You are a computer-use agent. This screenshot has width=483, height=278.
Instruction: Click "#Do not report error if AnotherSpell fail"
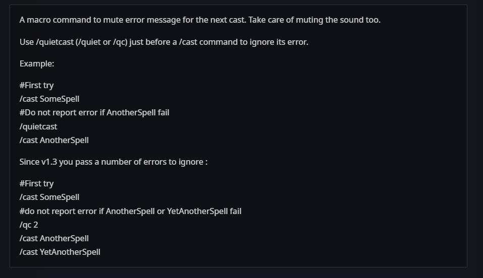[94, 112]
